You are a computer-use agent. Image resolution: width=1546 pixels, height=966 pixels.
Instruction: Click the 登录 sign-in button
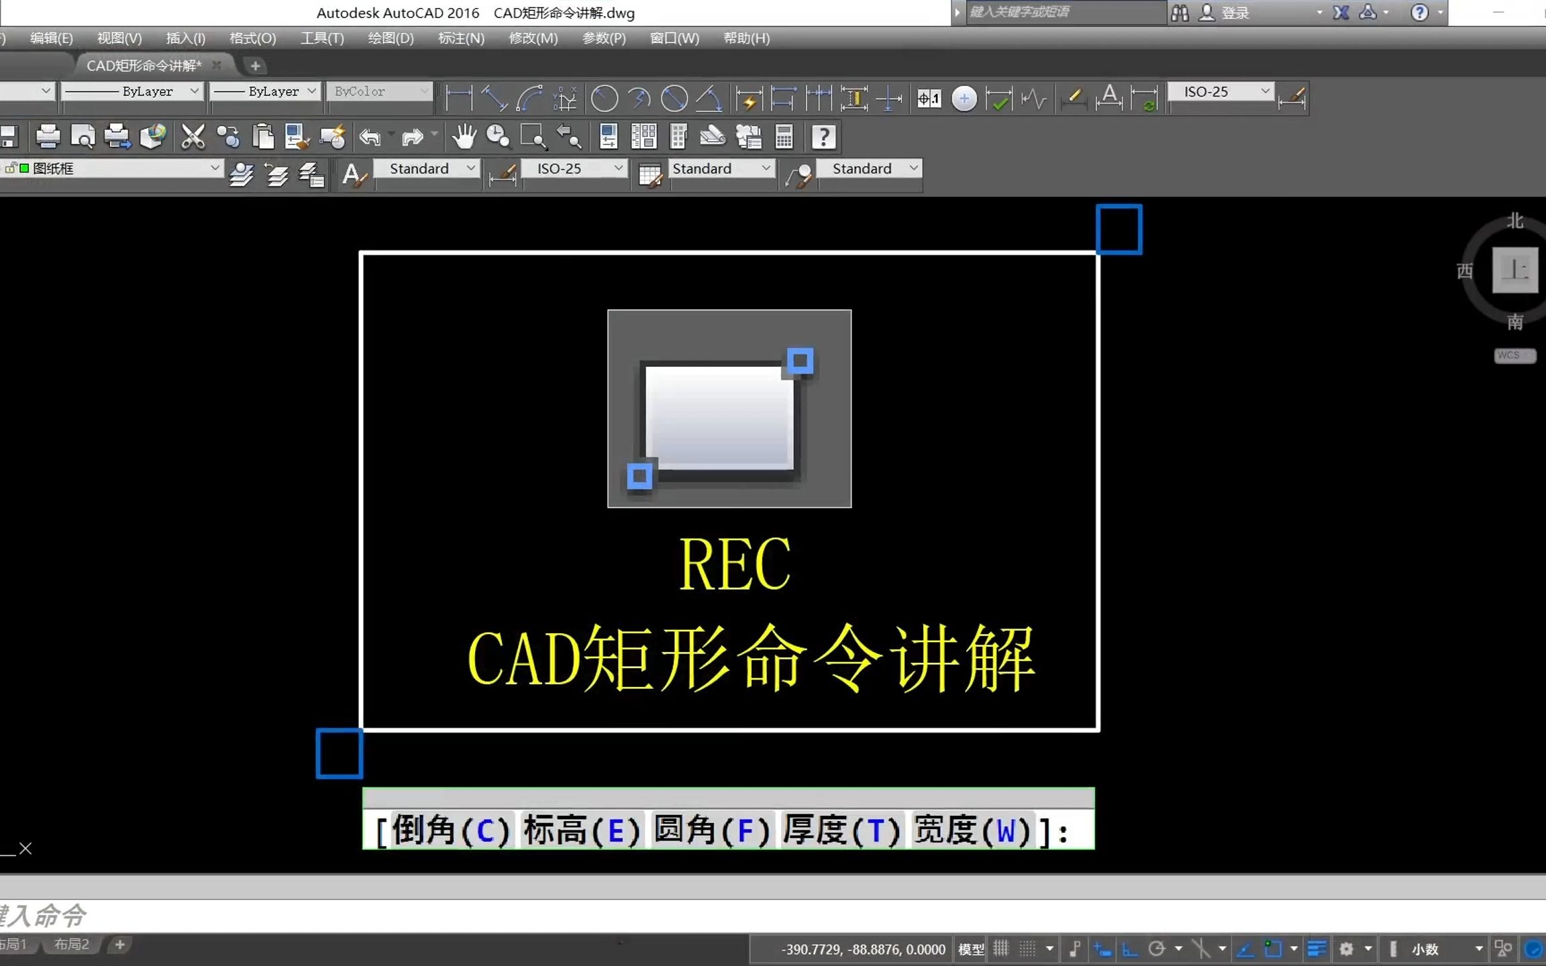[1233, 12]
